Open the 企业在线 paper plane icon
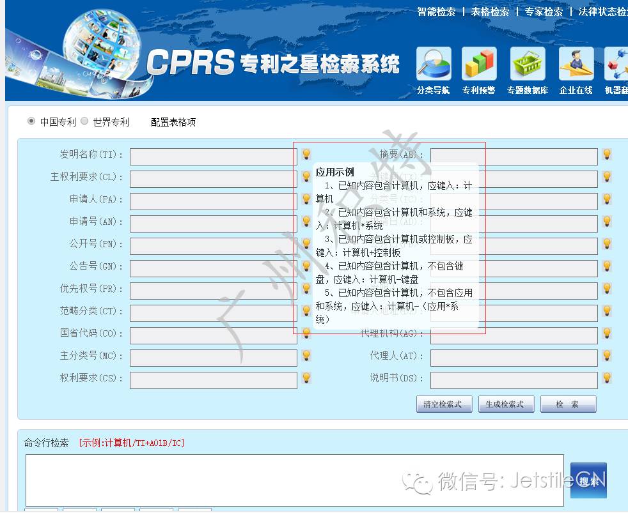The height and width of the screenshot is (513, 628). 576,64
